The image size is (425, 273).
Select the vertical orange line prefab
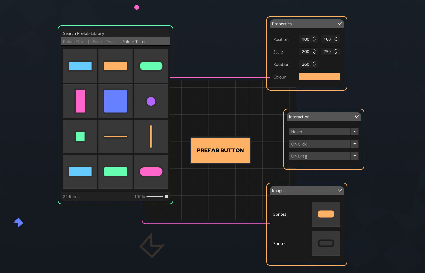point(151,136)
